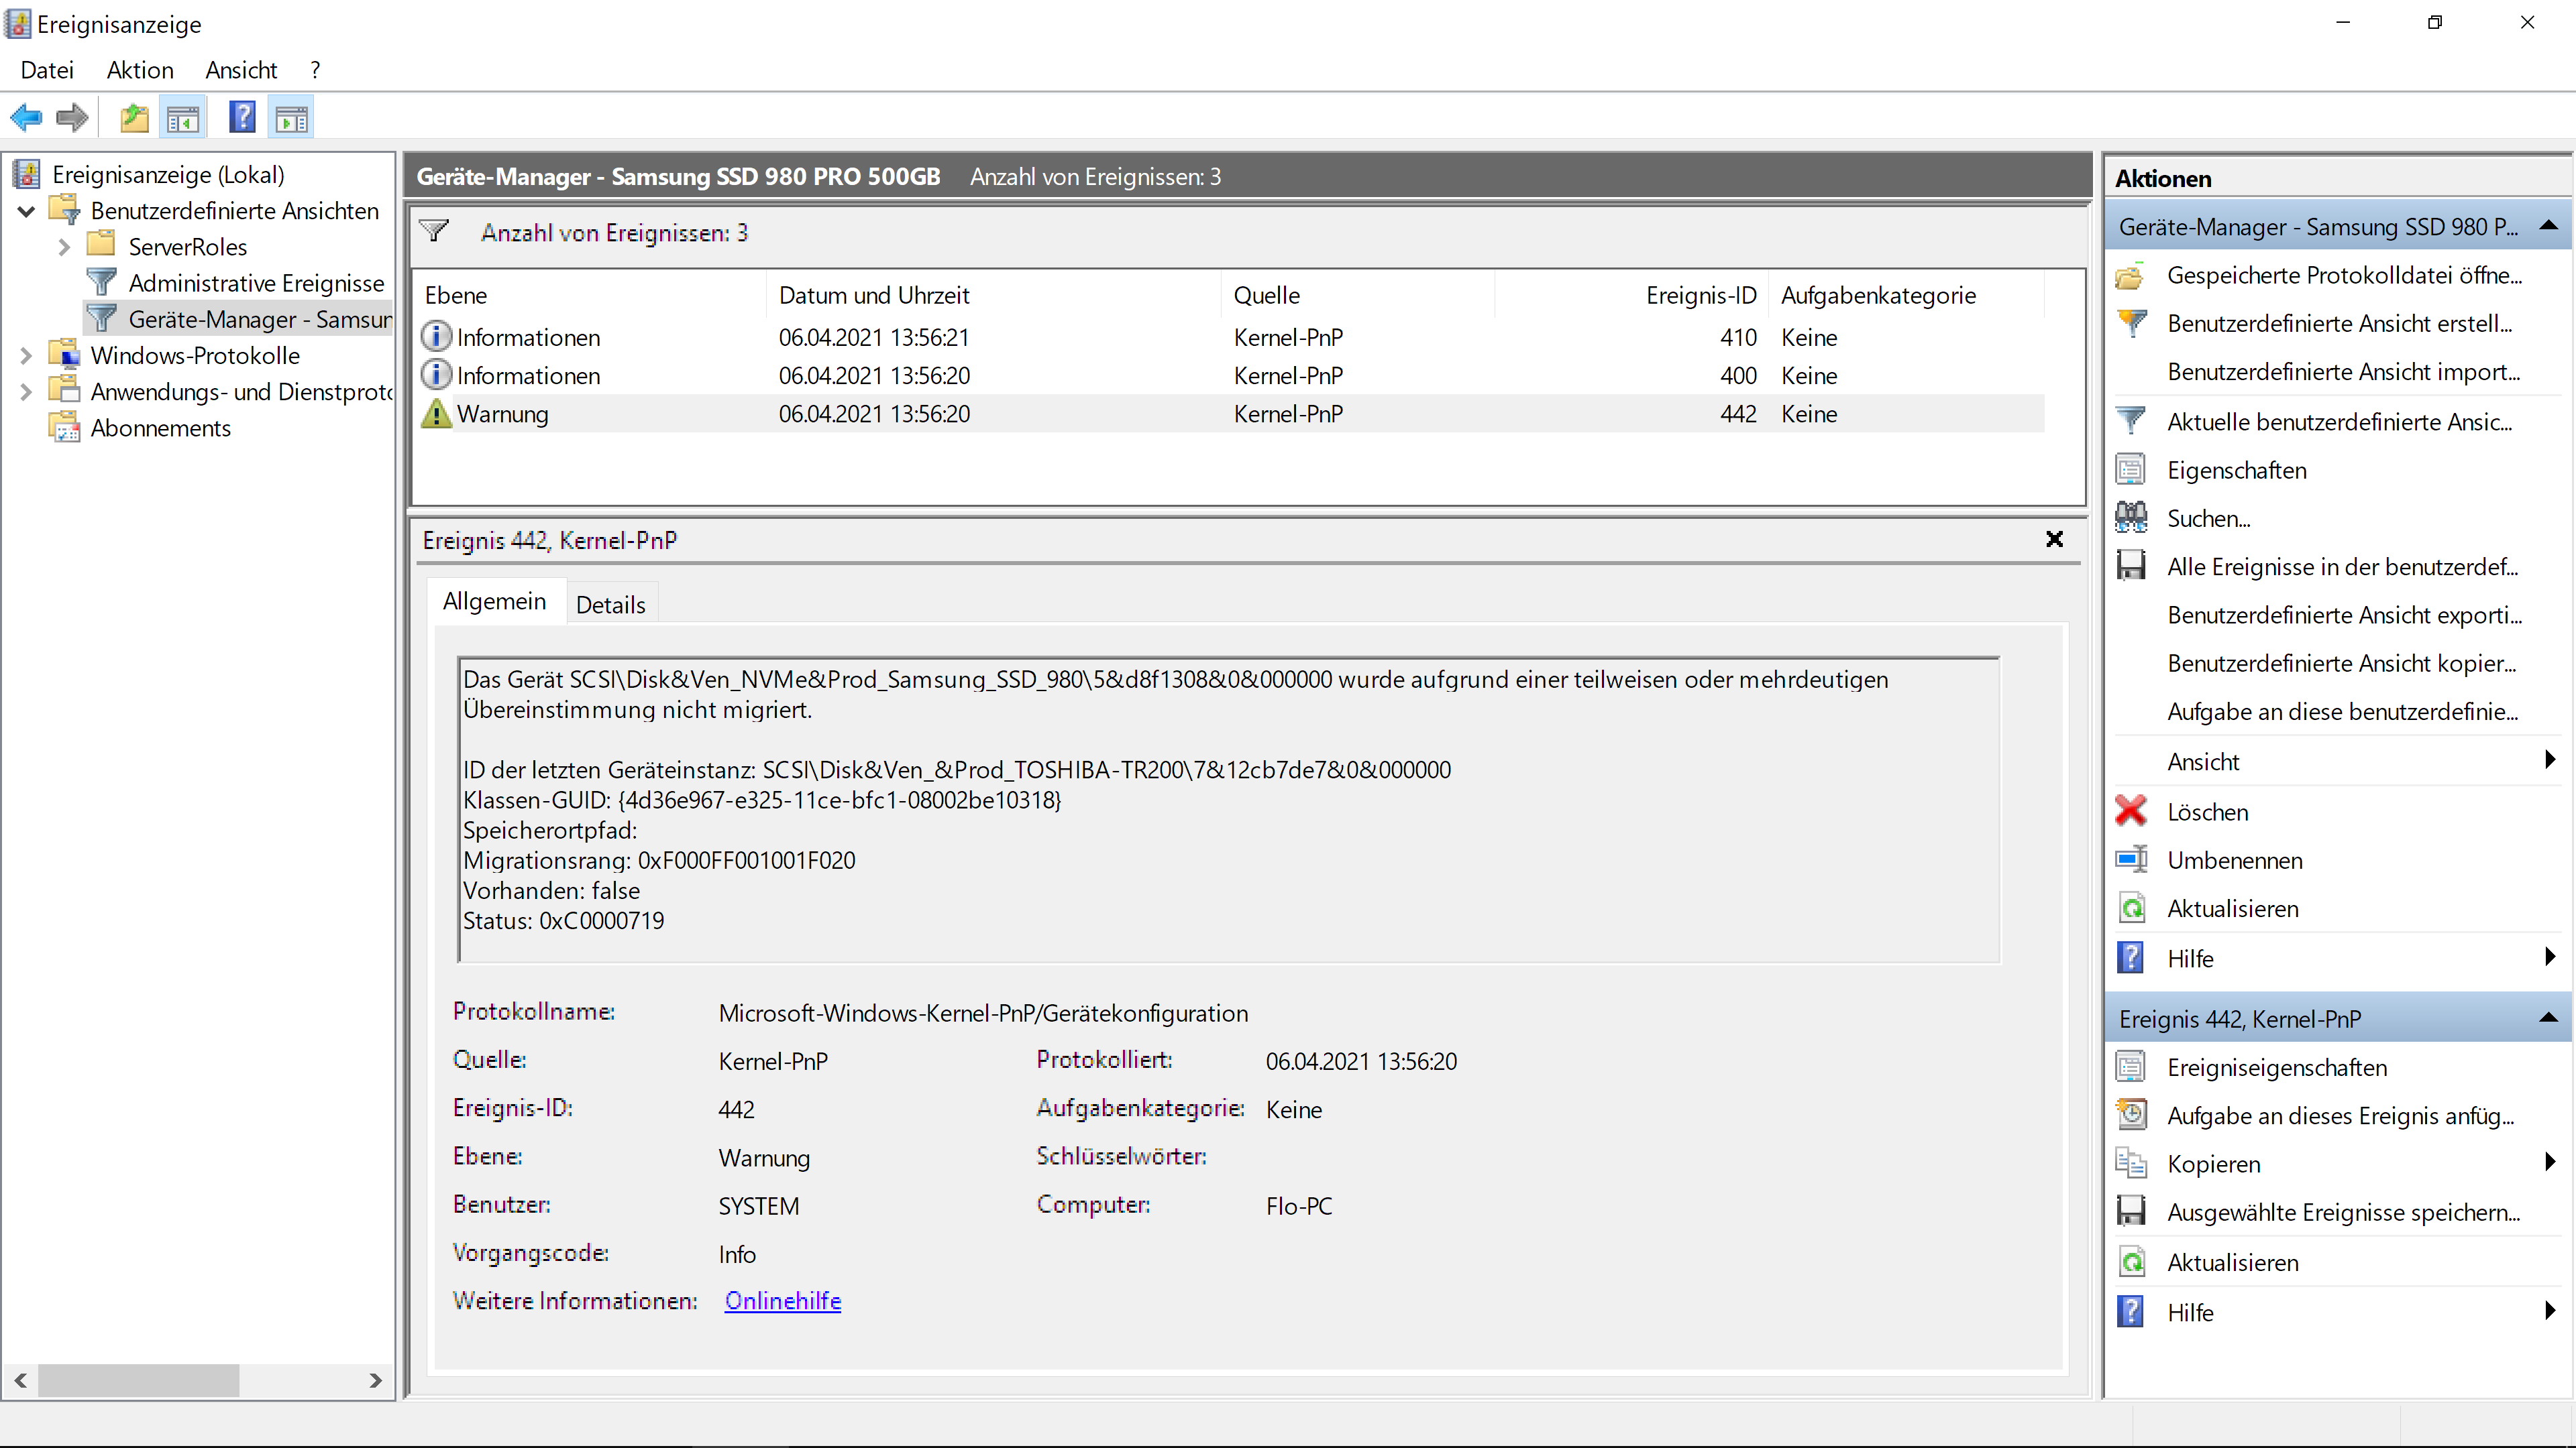Click the Umbenennen icon
2576x1448 pixels.
2131,859
